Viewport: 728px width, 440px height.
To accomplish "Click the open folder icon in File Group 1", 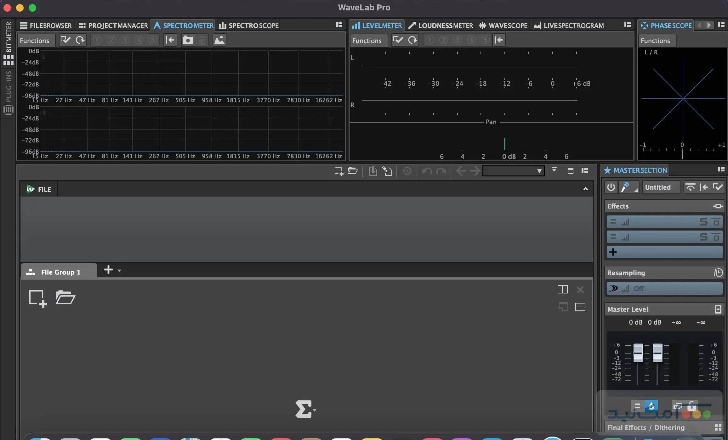I will pyautogui.click(x=65, y=298).
